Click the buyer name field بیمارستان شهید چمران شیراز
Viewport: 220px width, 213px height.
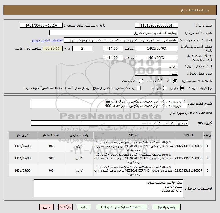point(114,33)
